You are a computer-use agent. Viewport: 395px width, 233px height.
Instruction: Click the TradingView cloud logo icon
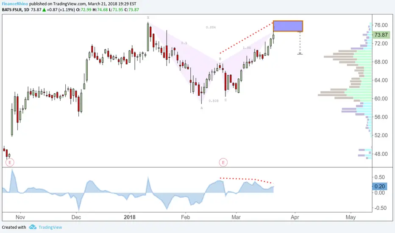click(33, 227)
